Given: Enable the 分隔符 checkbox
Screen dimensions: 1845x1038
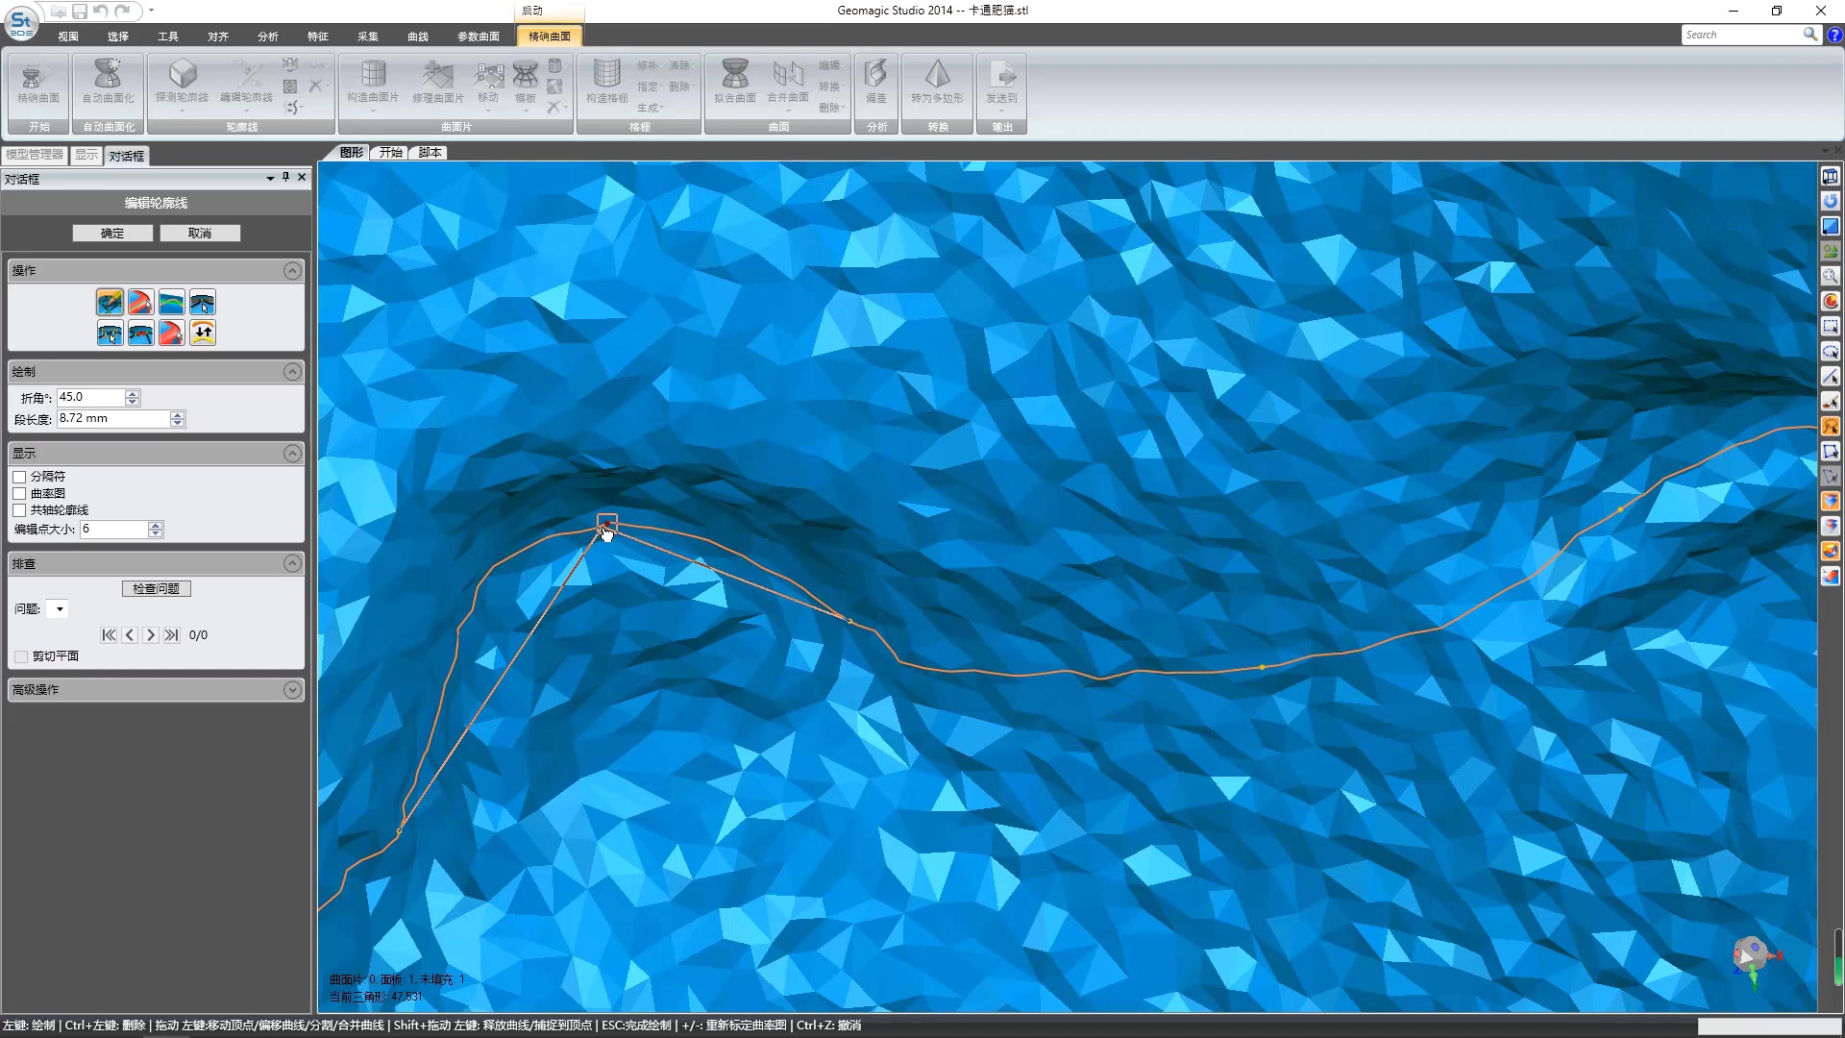Looking at the screenshot, I should [19, 477].
